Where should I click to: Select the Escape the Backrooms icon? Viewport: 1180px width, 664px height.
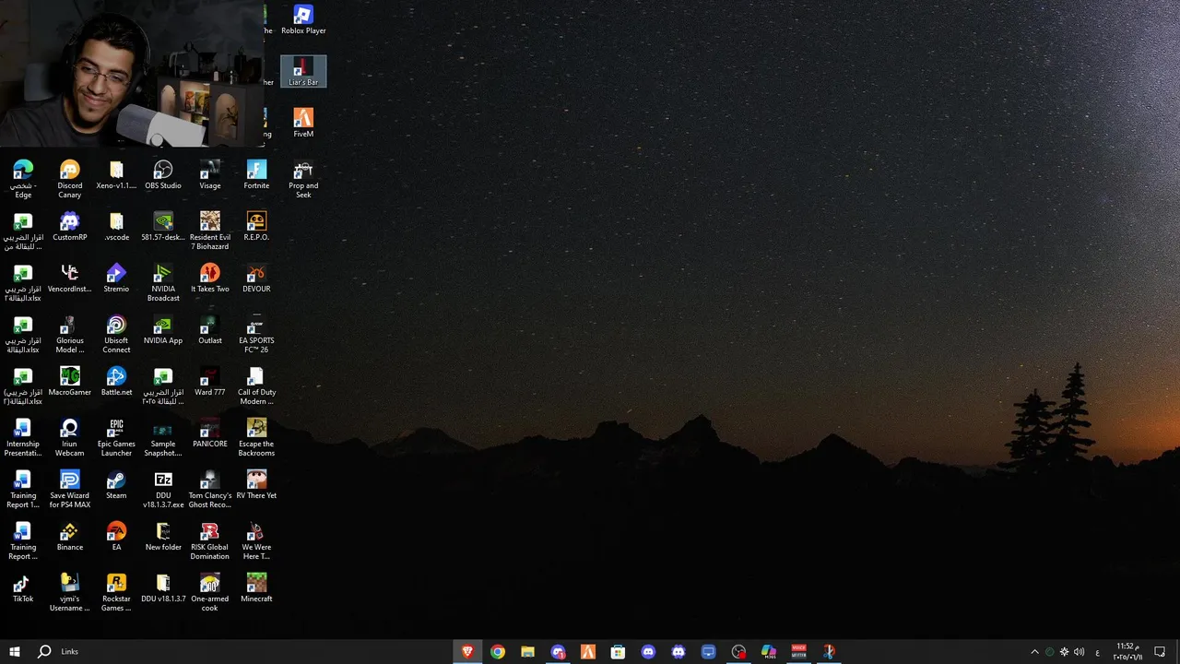256,437
